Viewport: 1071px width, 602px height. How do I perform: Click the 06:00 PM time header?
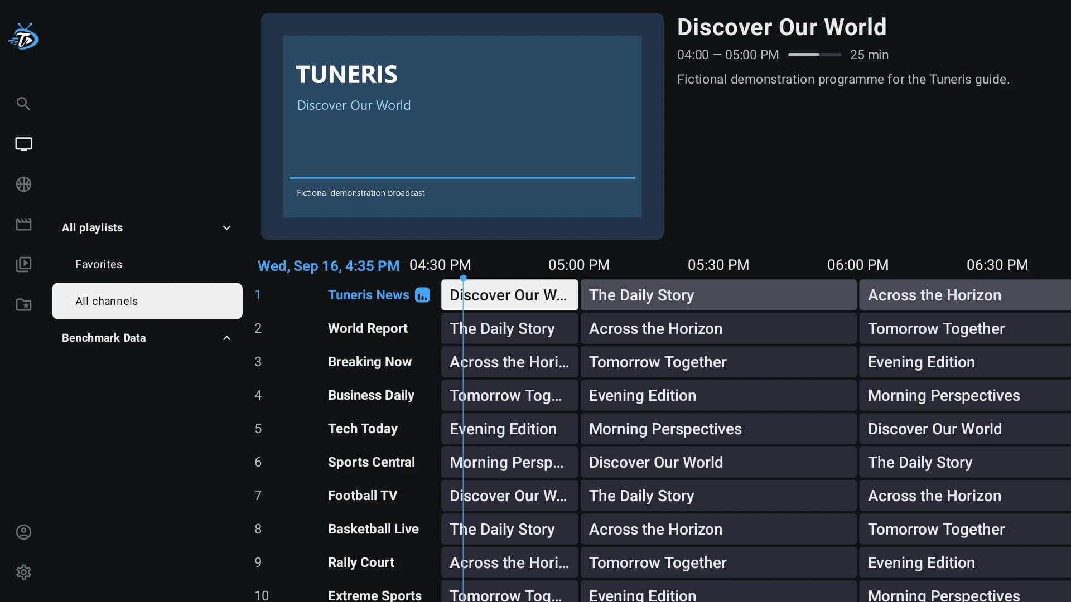tap(858, 265)
